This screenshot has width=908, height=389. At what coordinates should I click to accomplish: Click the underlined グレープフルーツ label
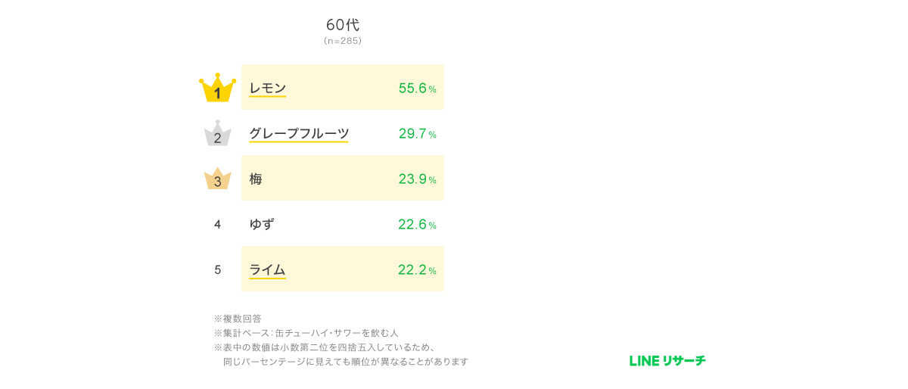coord(299,134)
